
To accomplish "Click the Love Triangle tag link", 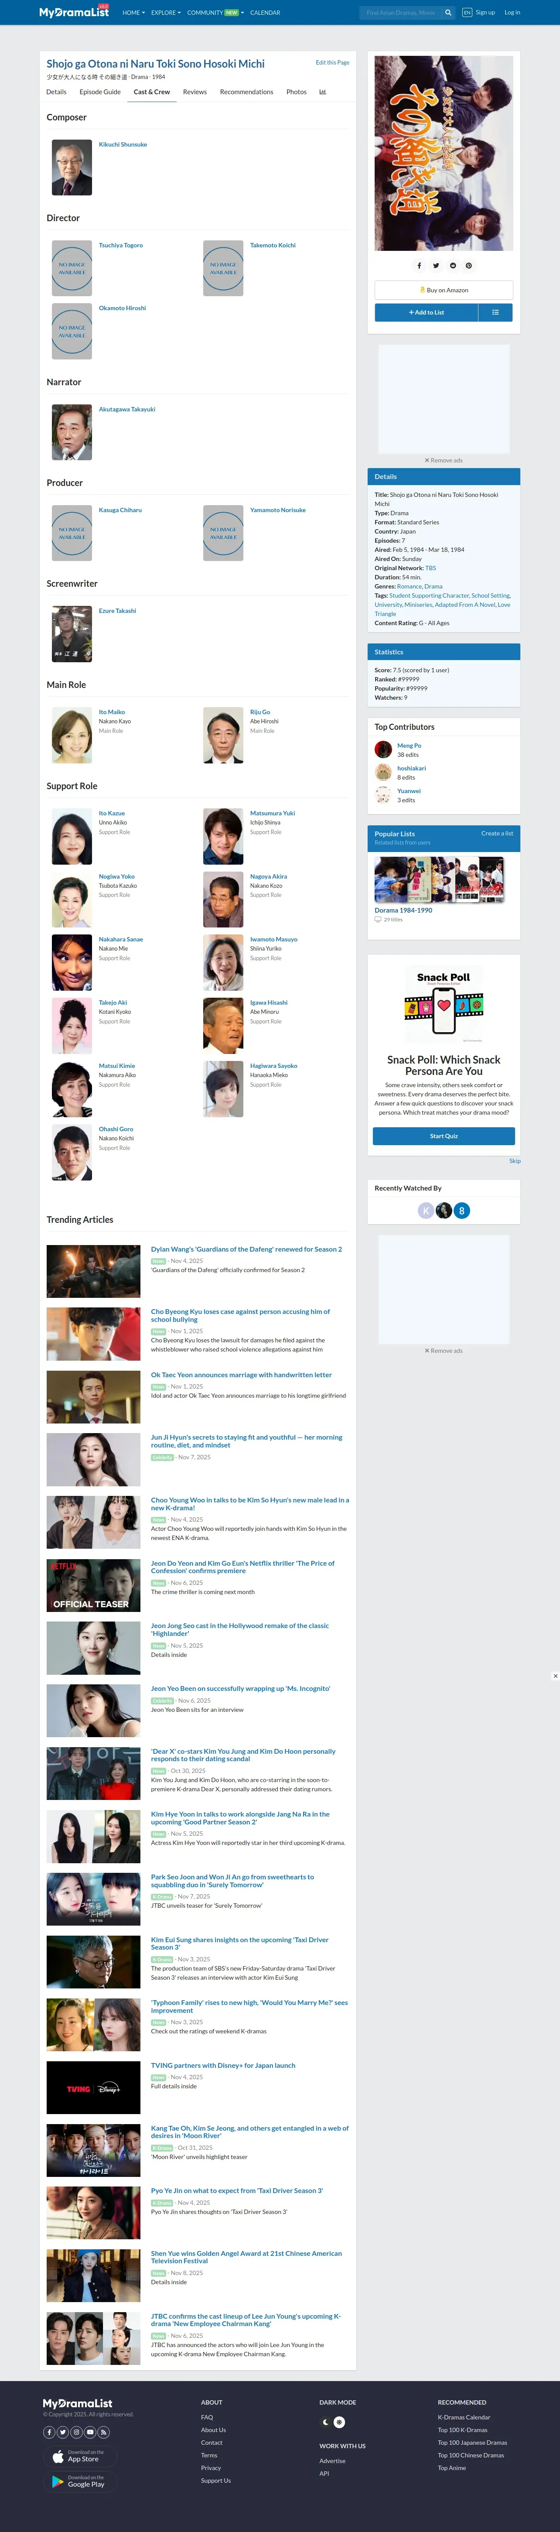I will click(x=442, y=609).
